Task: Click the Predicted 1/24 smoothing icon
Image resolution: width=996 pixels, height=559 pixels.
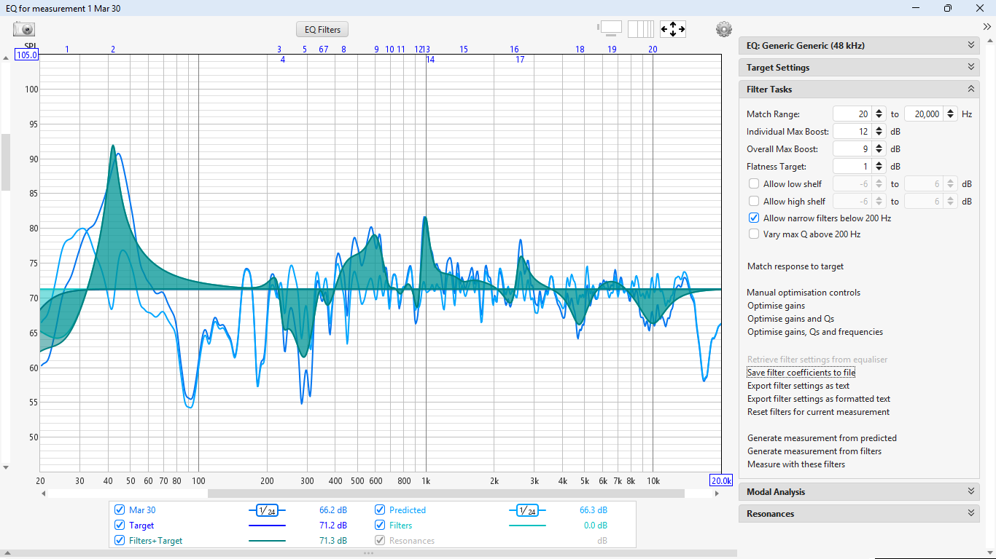Action: click(x=527, y=510)
